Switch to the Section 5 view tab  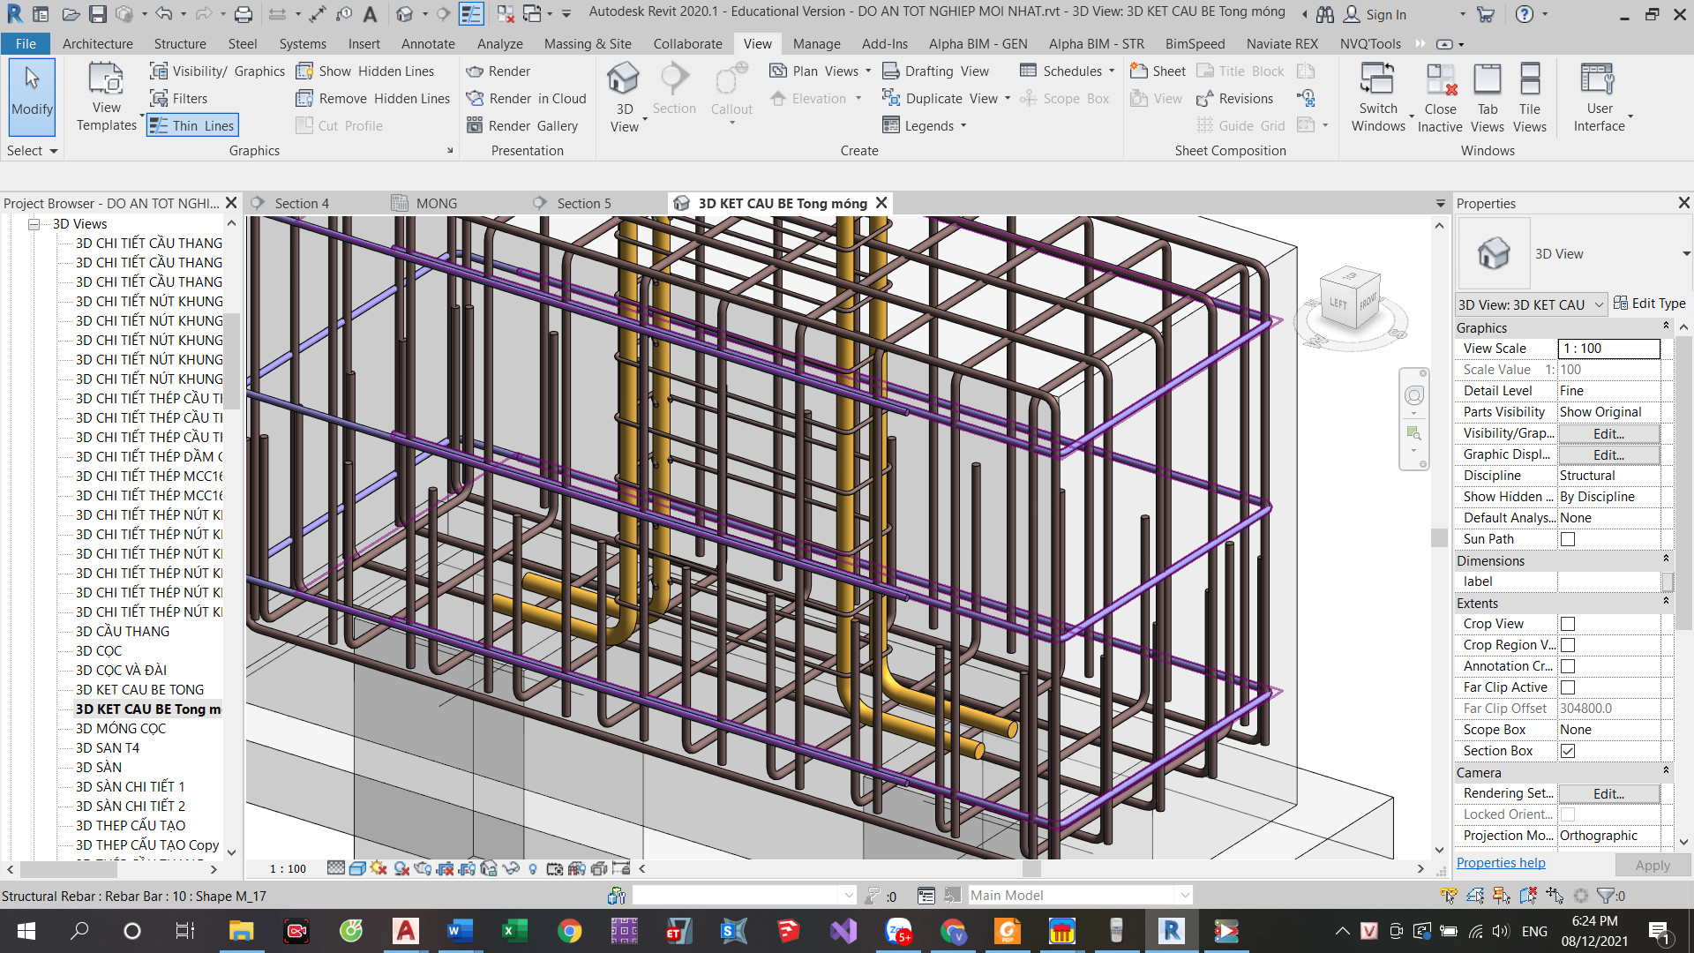583,204
